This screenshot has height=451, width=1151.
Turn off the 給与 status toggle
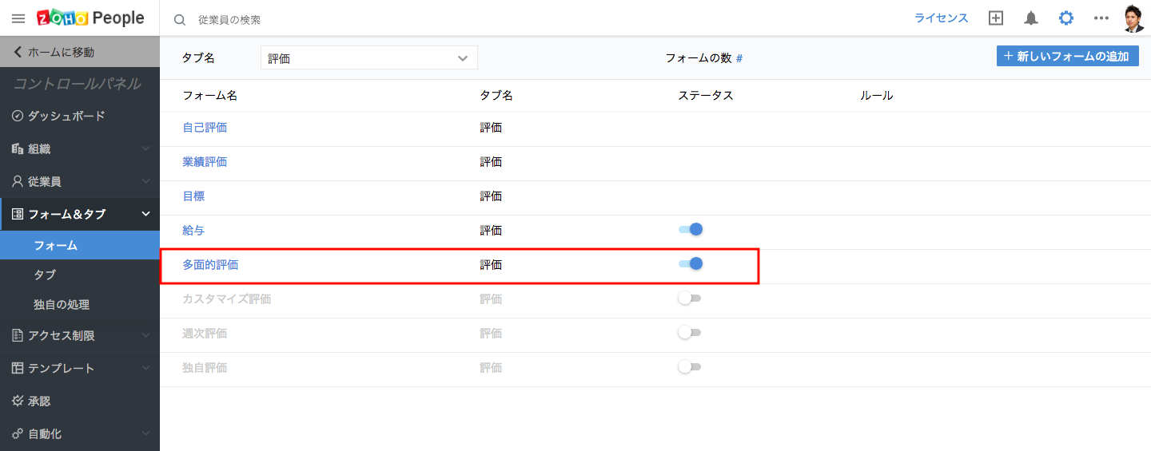pos(691,229)
